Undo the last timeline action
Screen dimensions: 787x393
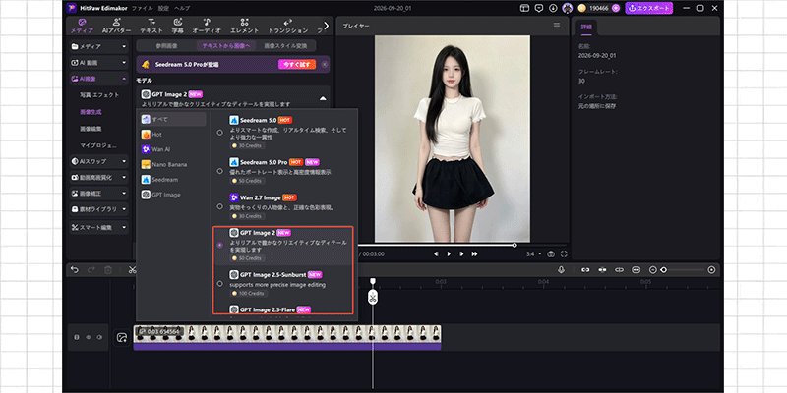point(75,269)
